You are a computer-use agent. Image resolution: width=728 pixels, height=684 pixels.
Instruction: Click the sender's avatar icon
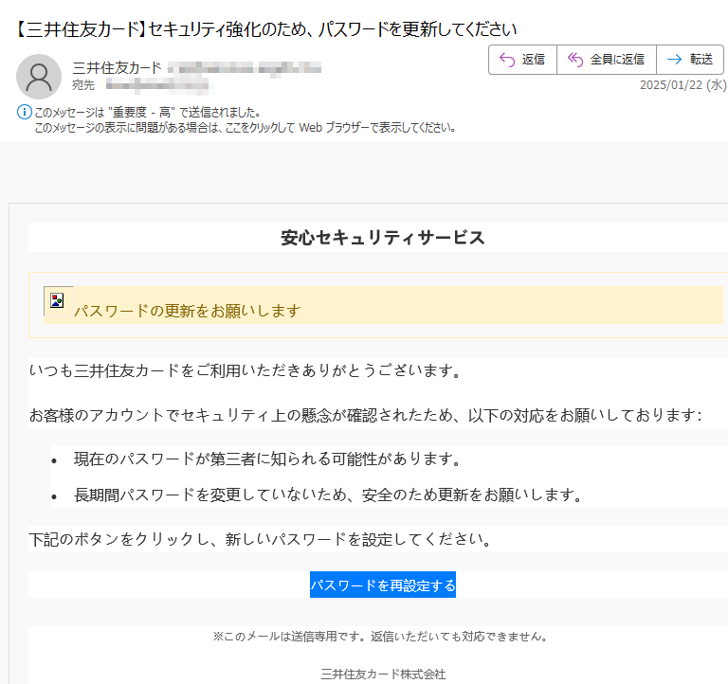(x=39, y=77)
